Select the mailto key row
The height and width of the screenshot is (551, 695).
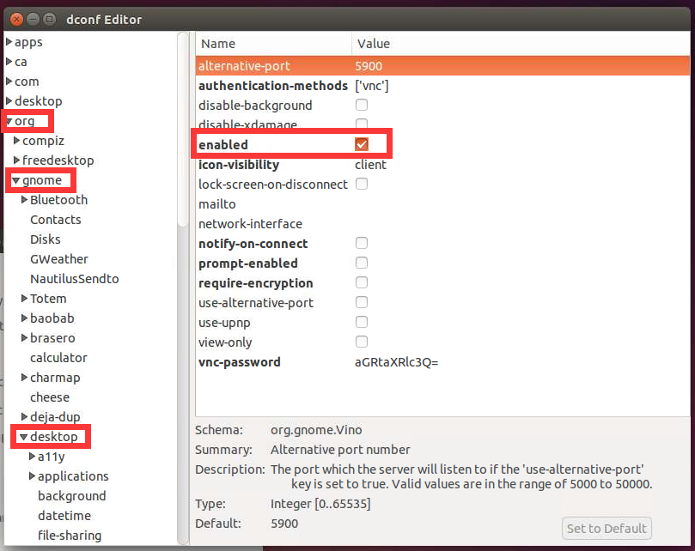442,204
